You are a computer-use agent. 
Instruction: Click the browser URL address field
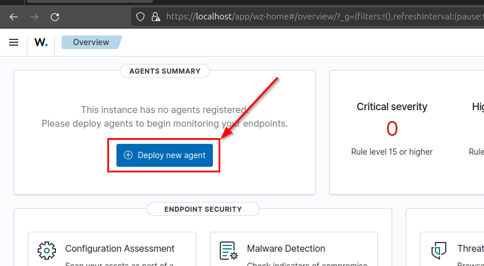click(308, 17)
